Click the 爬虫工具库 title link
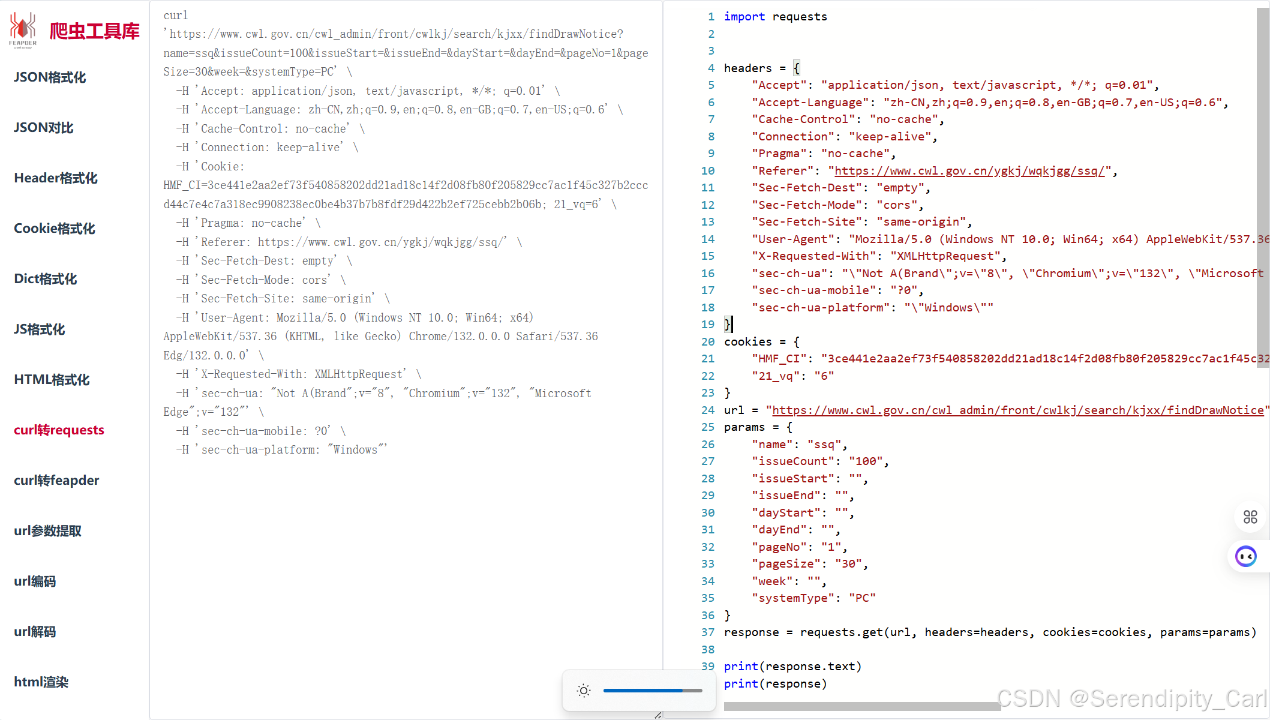 [x=95, y=31]
